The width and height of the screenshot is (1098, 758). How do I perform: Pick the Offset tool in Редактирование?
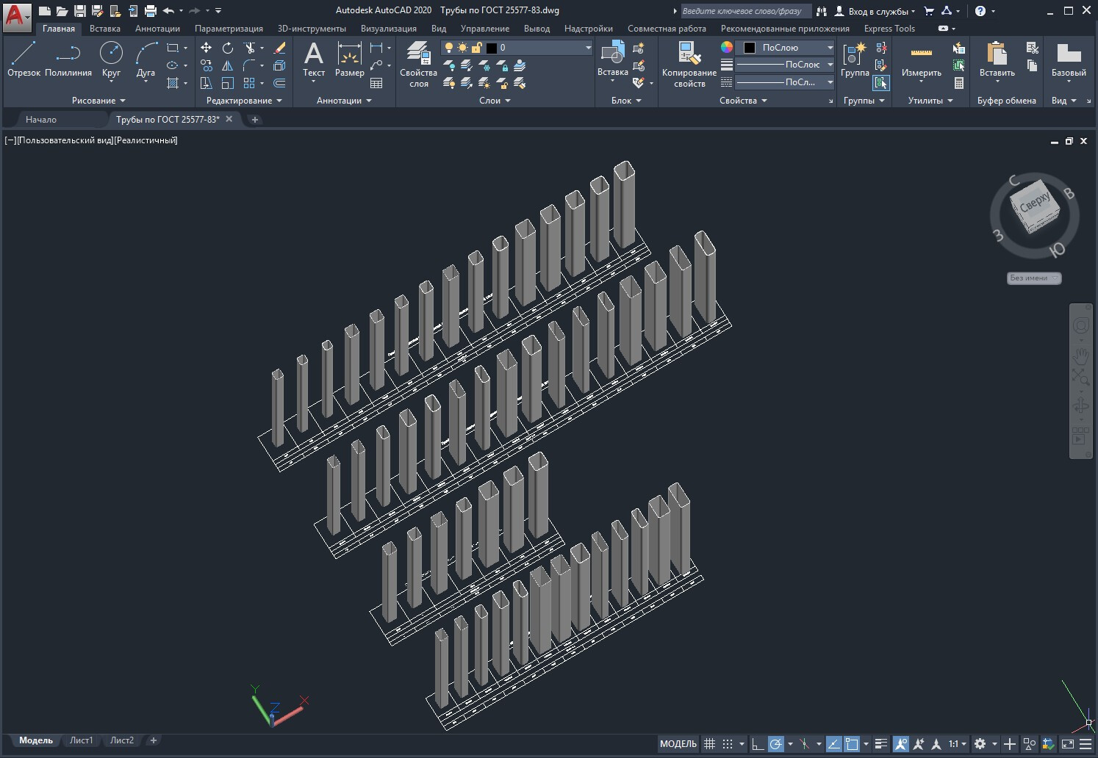pyautogui.click(x=279, y=83)
